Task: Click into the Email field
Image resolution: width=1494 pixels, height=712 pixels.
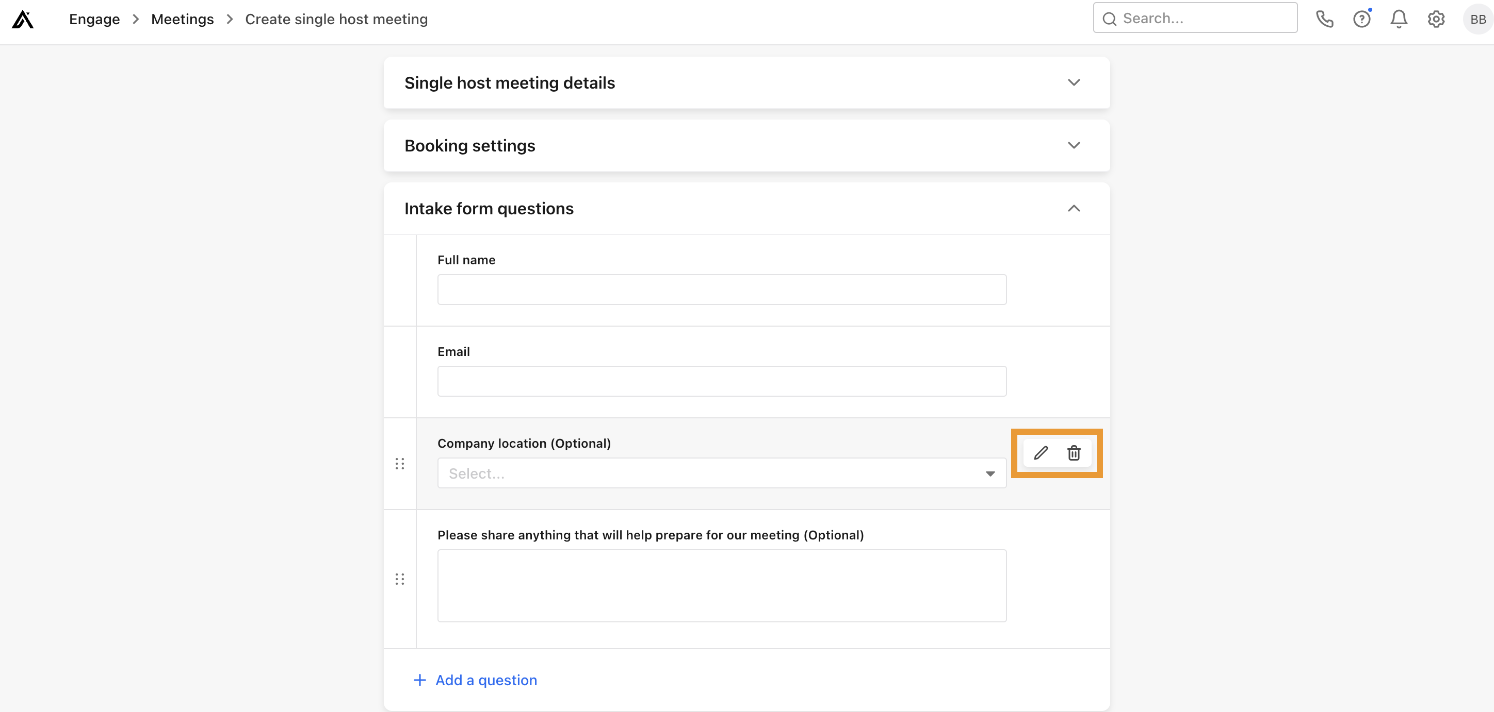Action: tap(722, 381)
